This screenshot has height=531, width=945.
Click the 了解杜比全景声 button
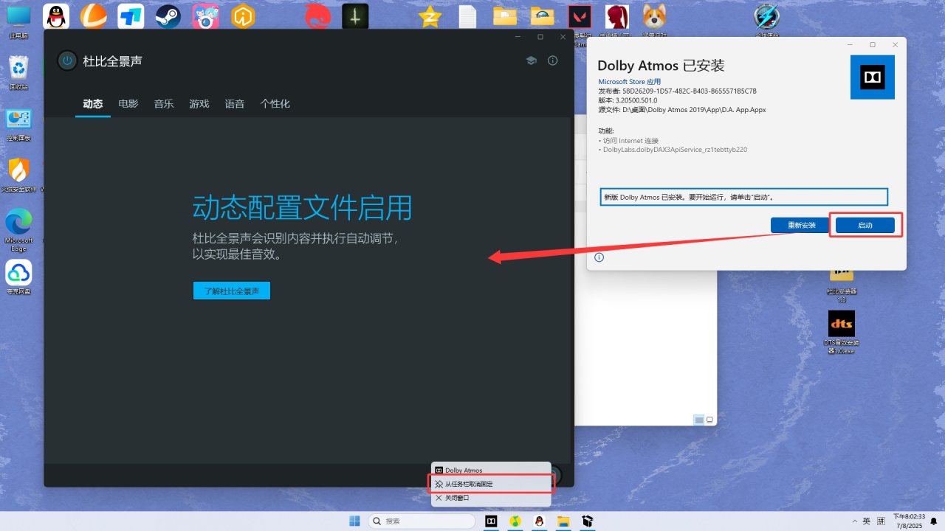(232, 291)
